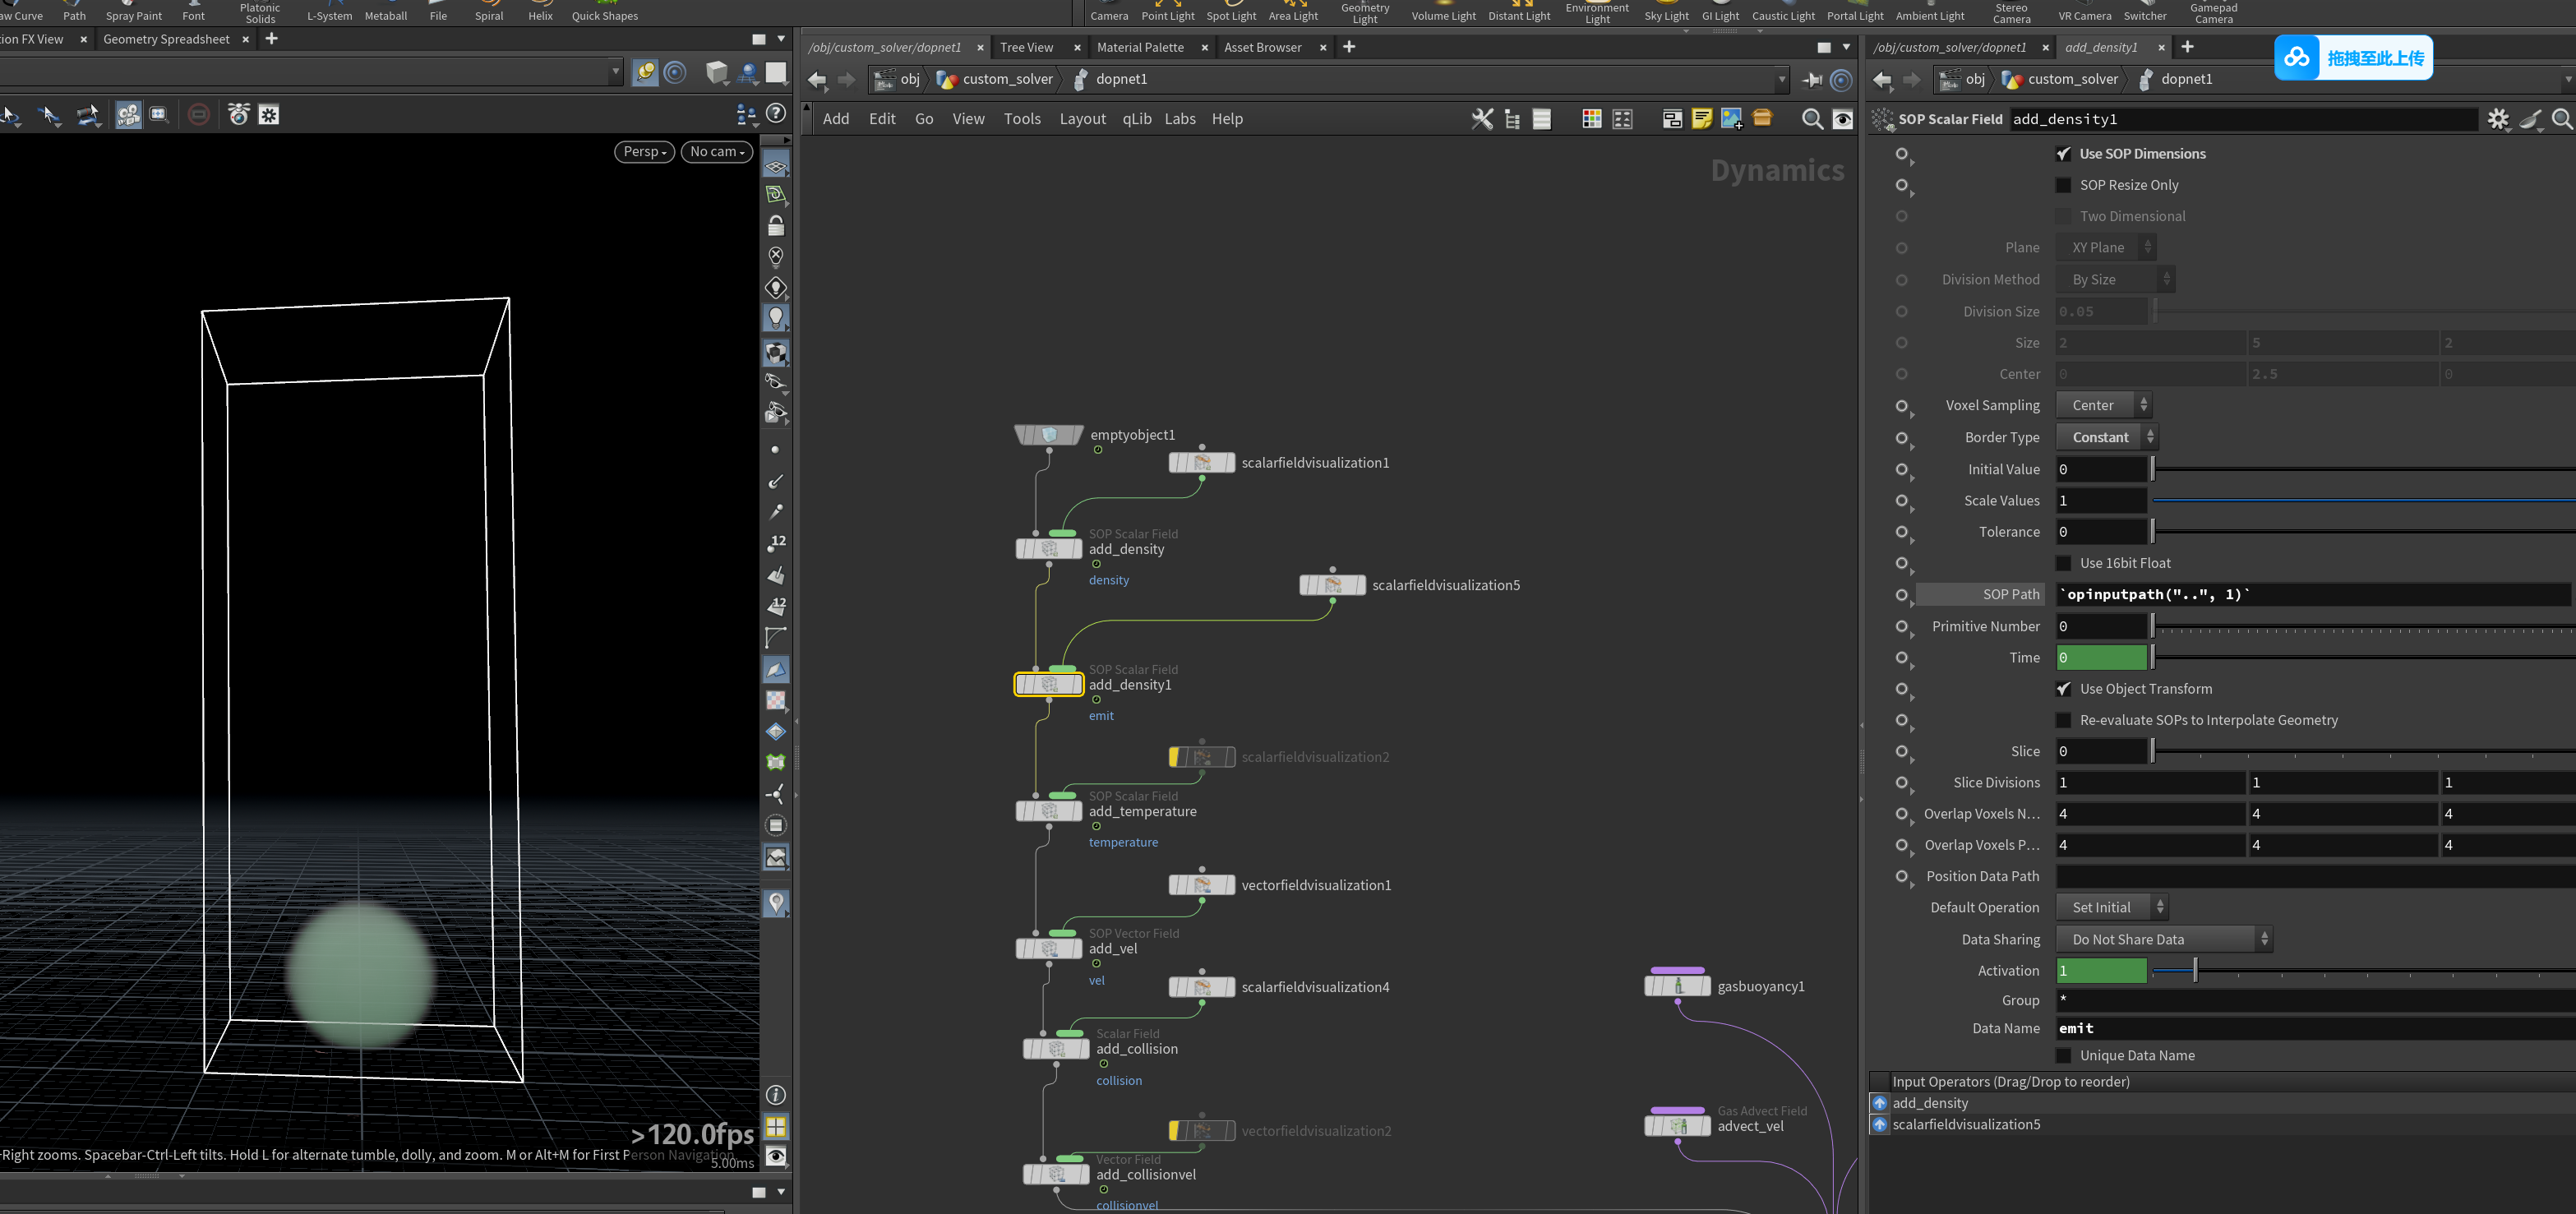The image size is (2576, 1214).
Task: Select the advect_vel node icon
Action: [x=1677, y=1126]
